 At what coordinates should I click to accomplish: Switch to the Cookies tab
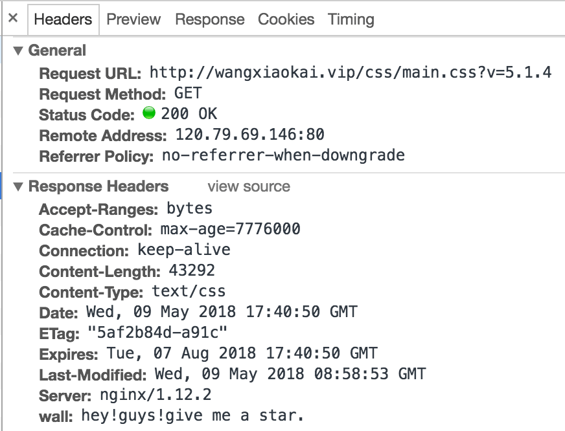pos(286,19)
